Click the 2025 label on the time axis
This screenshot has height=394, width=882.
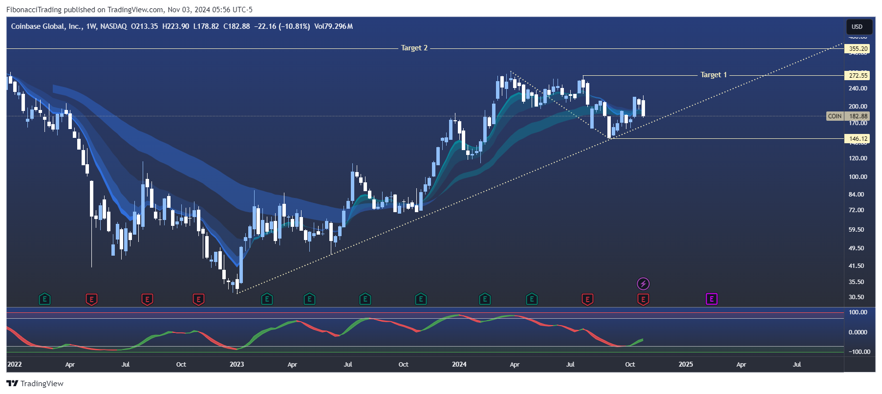[686, 364]
